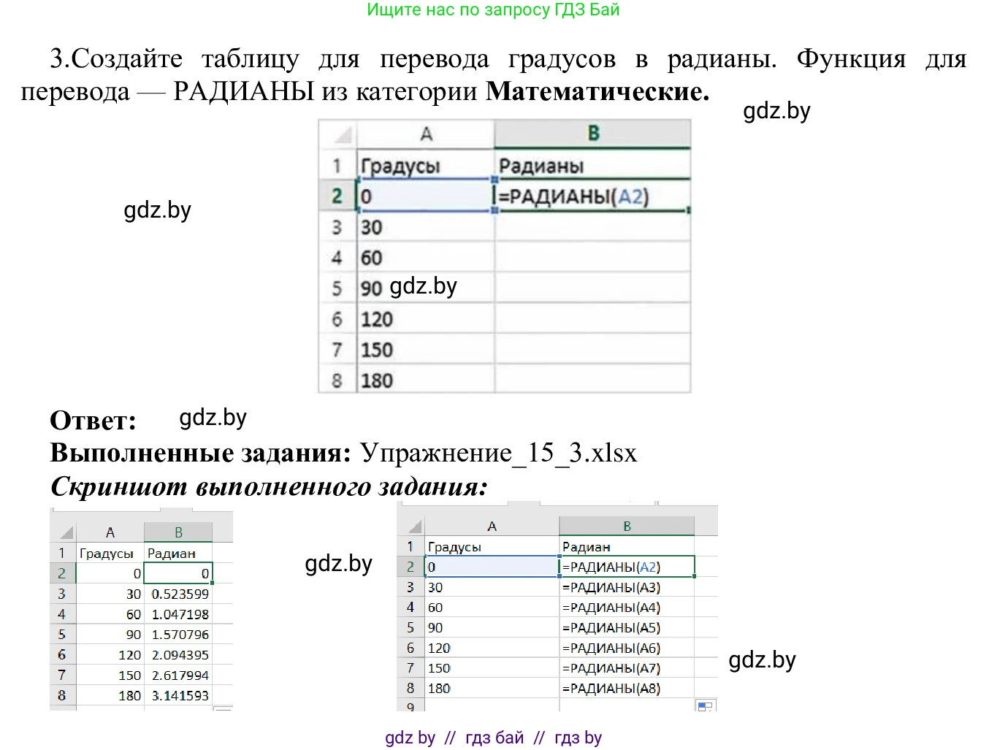
Task: Click row header 5 in the top spreadsheet
Action: [x=337, y=288]
